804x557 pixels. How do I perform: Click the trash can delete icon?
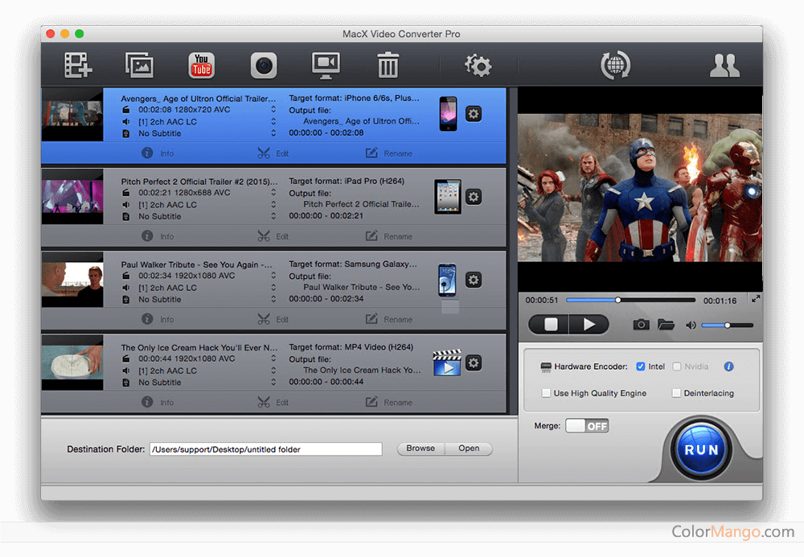(388, 64)
